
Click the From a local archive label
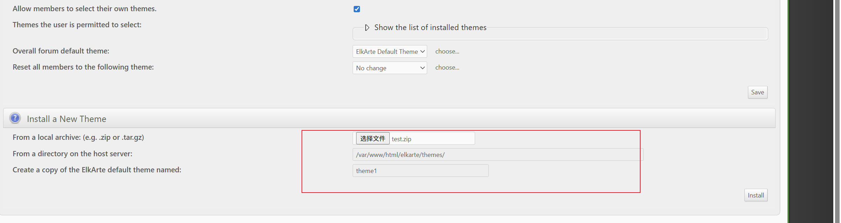pos(78,137)
